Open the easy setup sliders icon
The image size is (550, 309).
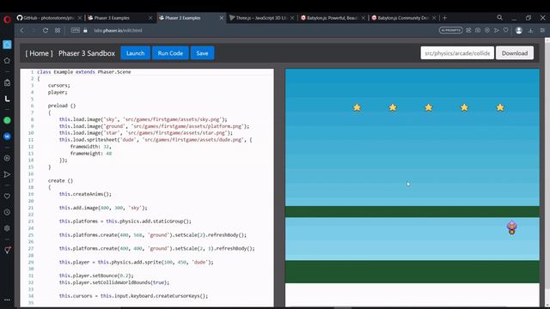pos(542,31)
